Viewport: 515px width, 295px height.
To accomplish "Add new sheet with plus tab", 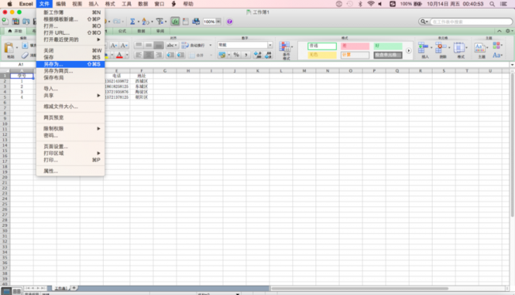I will tap(74, 288).
